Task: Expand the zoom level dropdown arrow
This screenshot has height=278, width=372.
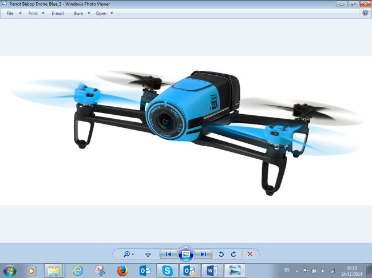Action: (x=133, y=255)
